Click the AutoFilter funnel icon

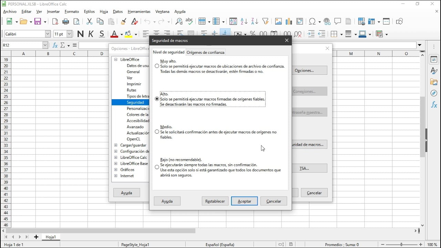[265, 21]
